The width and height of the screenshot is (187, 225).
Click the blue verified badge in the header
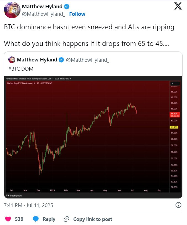(66, 6)
